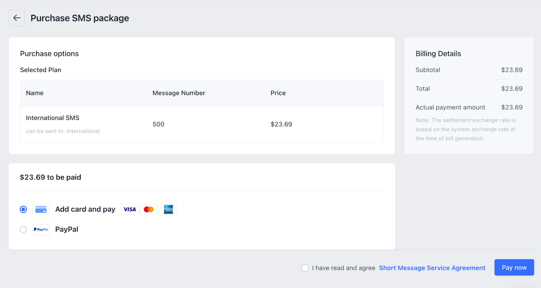
Task: Click the Price column header
Action: [x=278, y=93]
